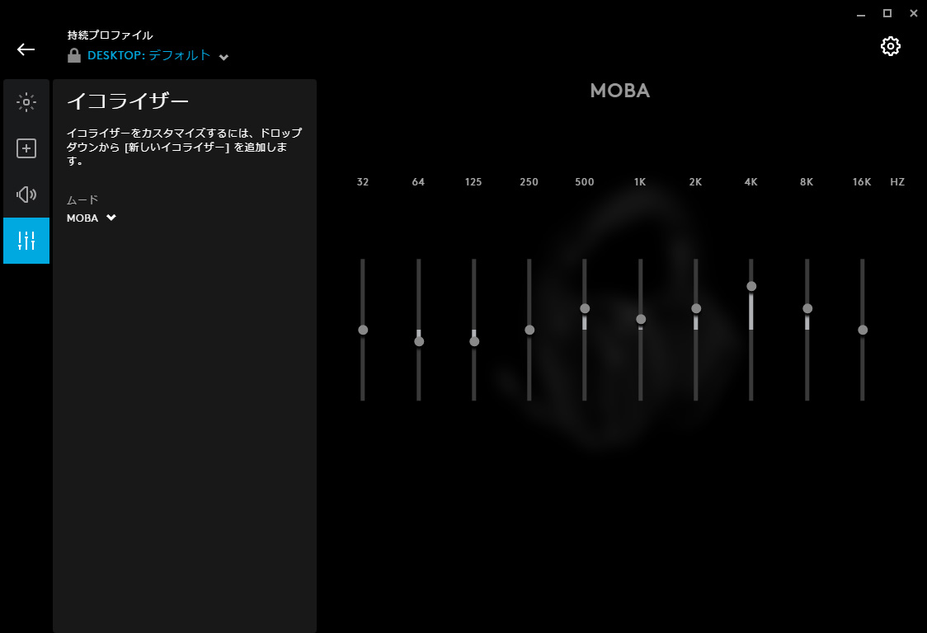Click the profile lock icon
Screen dimensions: 927x633
(74, 56)
